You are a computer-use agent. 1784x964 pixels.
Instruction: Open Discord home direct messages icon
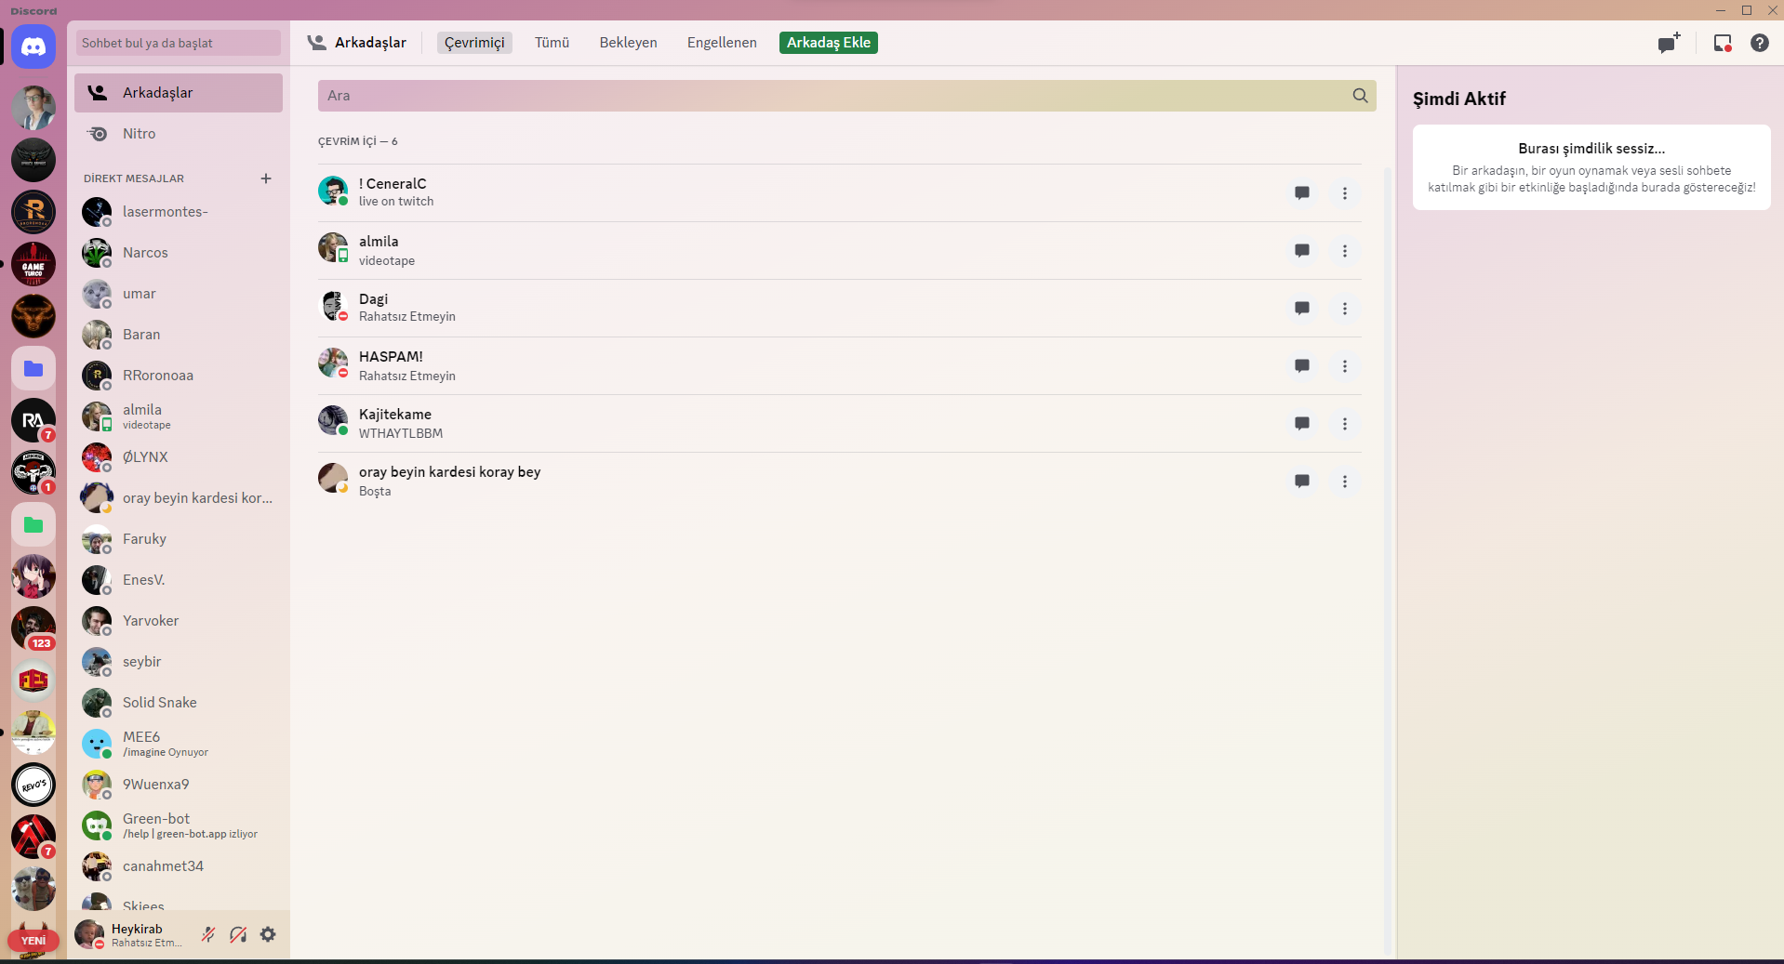[33, 46]
